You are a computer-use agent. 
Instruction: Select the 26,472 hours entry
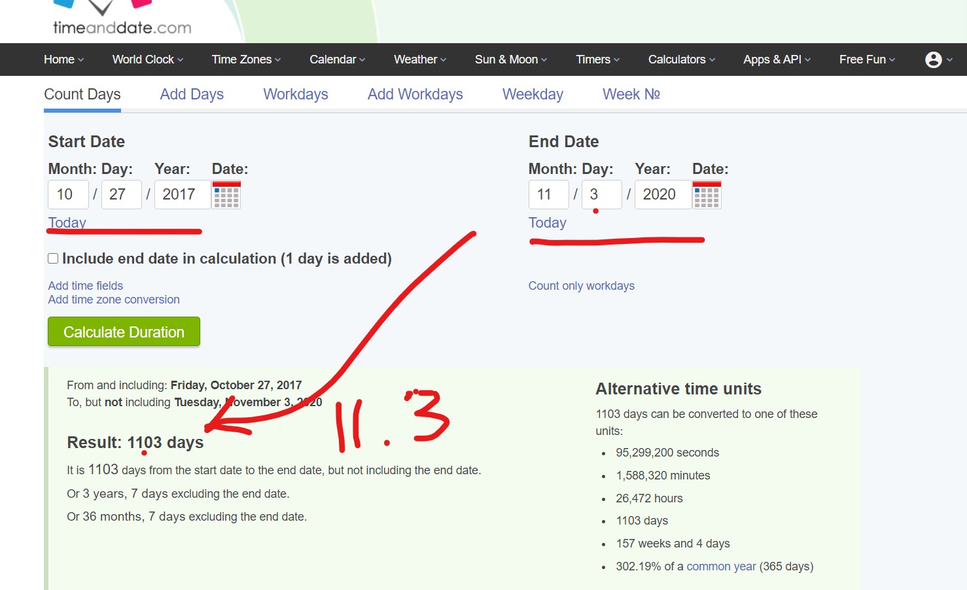[649, 498]
